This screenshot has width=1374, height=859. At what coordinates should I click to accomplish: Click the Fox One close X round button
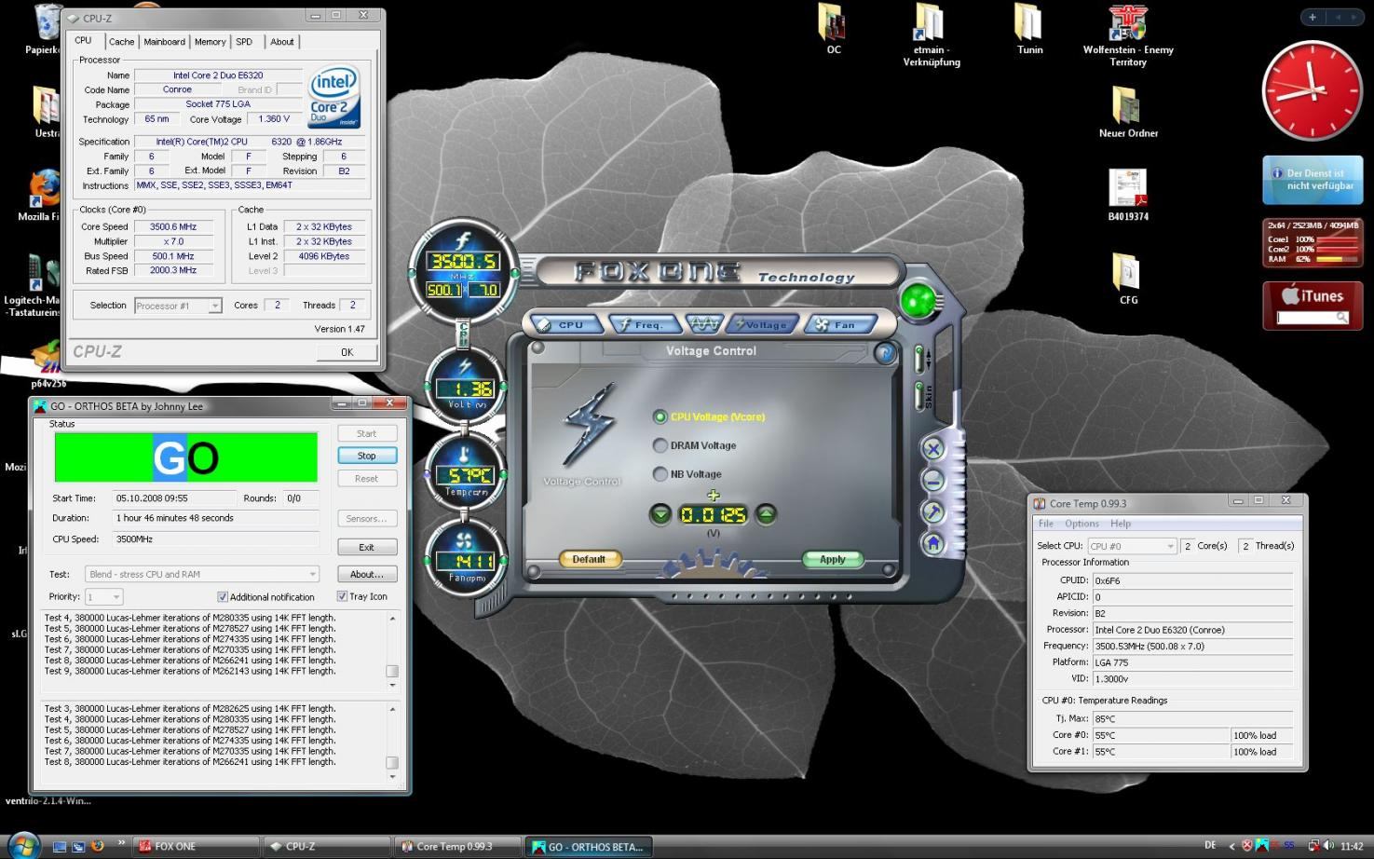[x=932, y=449]
